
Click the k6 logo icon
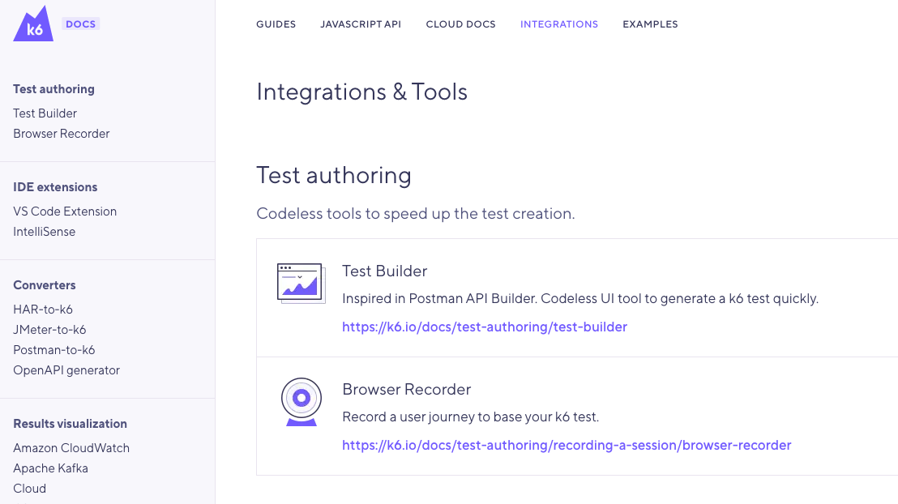point(33,24)
